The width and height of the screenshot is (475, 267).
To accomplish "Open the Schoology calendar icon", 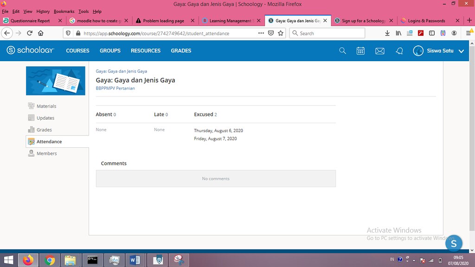I will [360, 51].
